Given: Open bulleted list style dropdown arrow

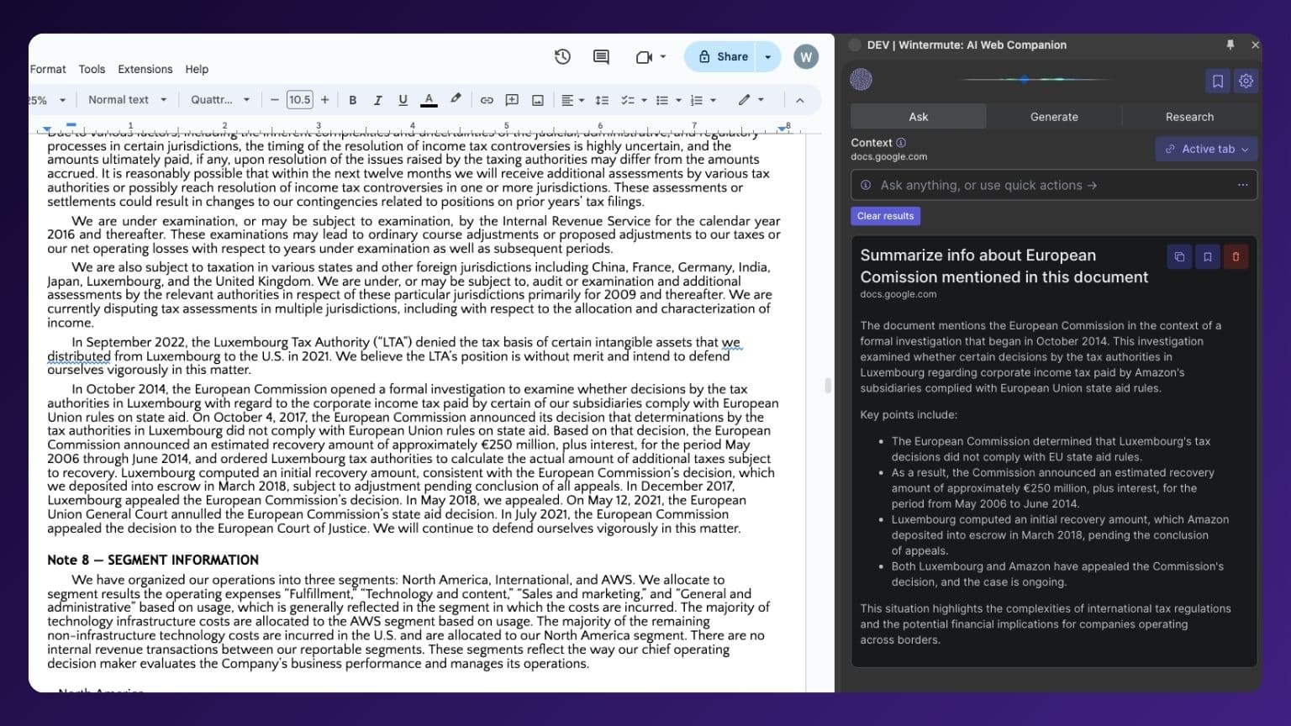Looking at the screenshot, I should (x=678, y=100).
